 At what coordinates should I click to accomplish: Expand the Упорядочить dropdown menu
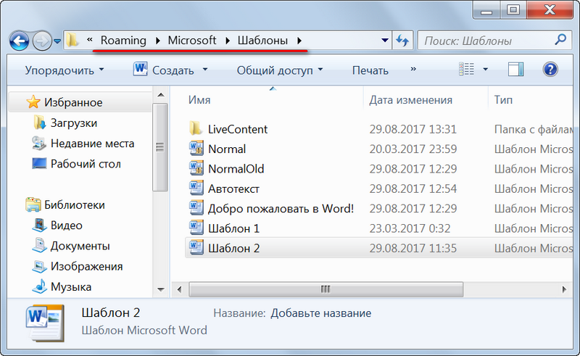65,70
